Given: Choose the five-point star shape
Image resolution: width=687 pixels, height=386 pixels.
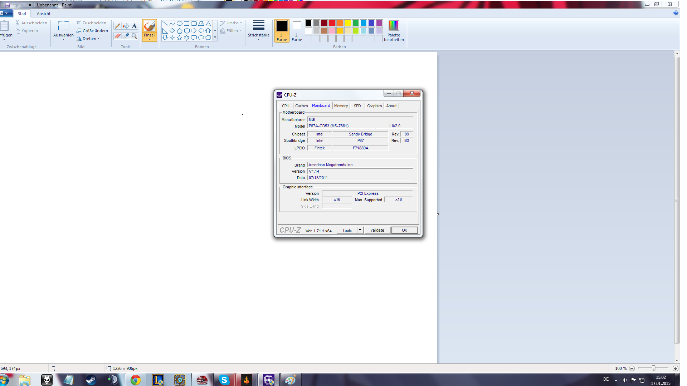Looking at the screenshot, I should click(x=179, y=38).
